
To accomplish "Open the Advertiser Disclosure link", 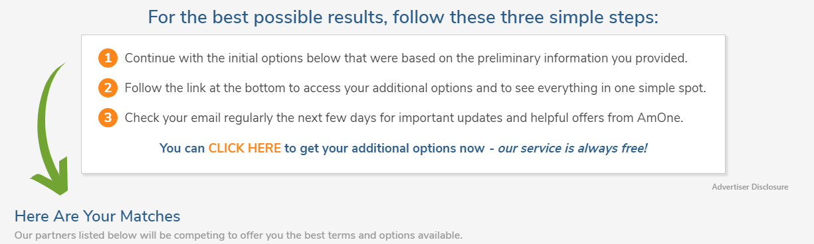I will click(750, 187).
